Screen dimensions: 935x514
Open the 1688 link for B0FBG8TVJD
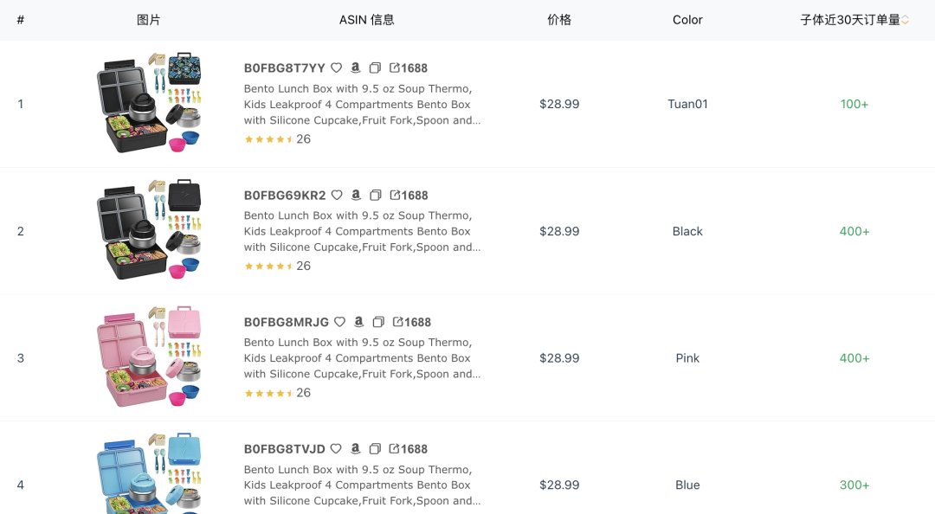pyautogui.click(x=409, y=448)
